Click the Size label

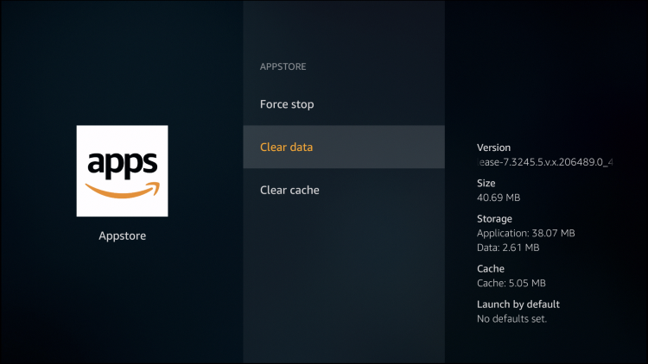pos(486,183)
